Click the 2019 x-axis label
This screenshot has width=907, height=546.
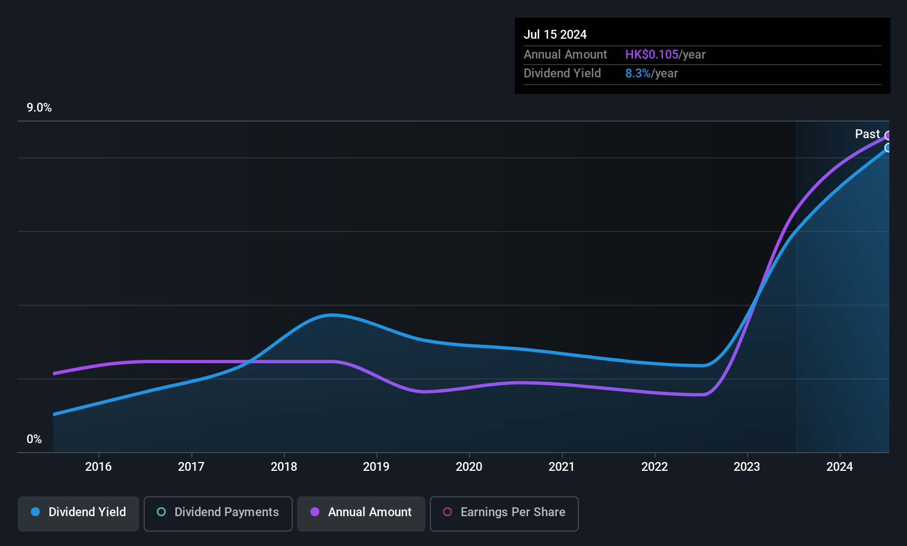pyautogui.click(x=376, y=467)
